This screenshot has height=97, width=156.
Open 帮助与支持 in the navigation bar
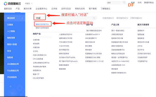(x=80, y=9)
